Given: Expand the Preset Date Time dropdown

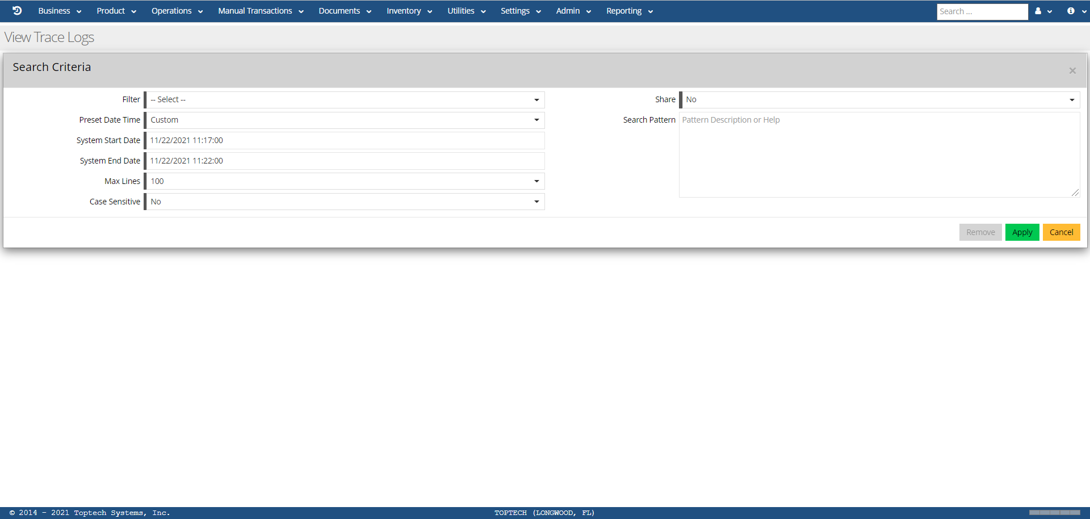Looking at the screenshot, I should pos(345,120).
